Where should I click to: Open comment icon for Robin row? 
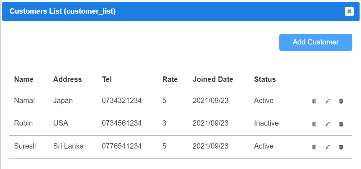click(x=314, y=124)
